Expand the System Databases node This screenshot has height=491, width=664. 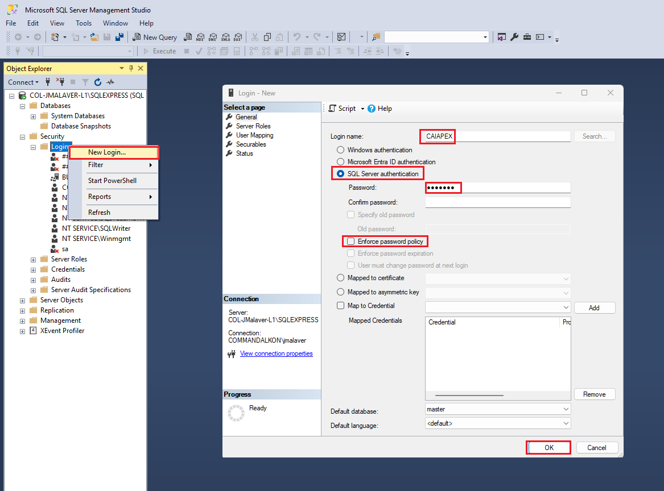click(x=33, y=116)
